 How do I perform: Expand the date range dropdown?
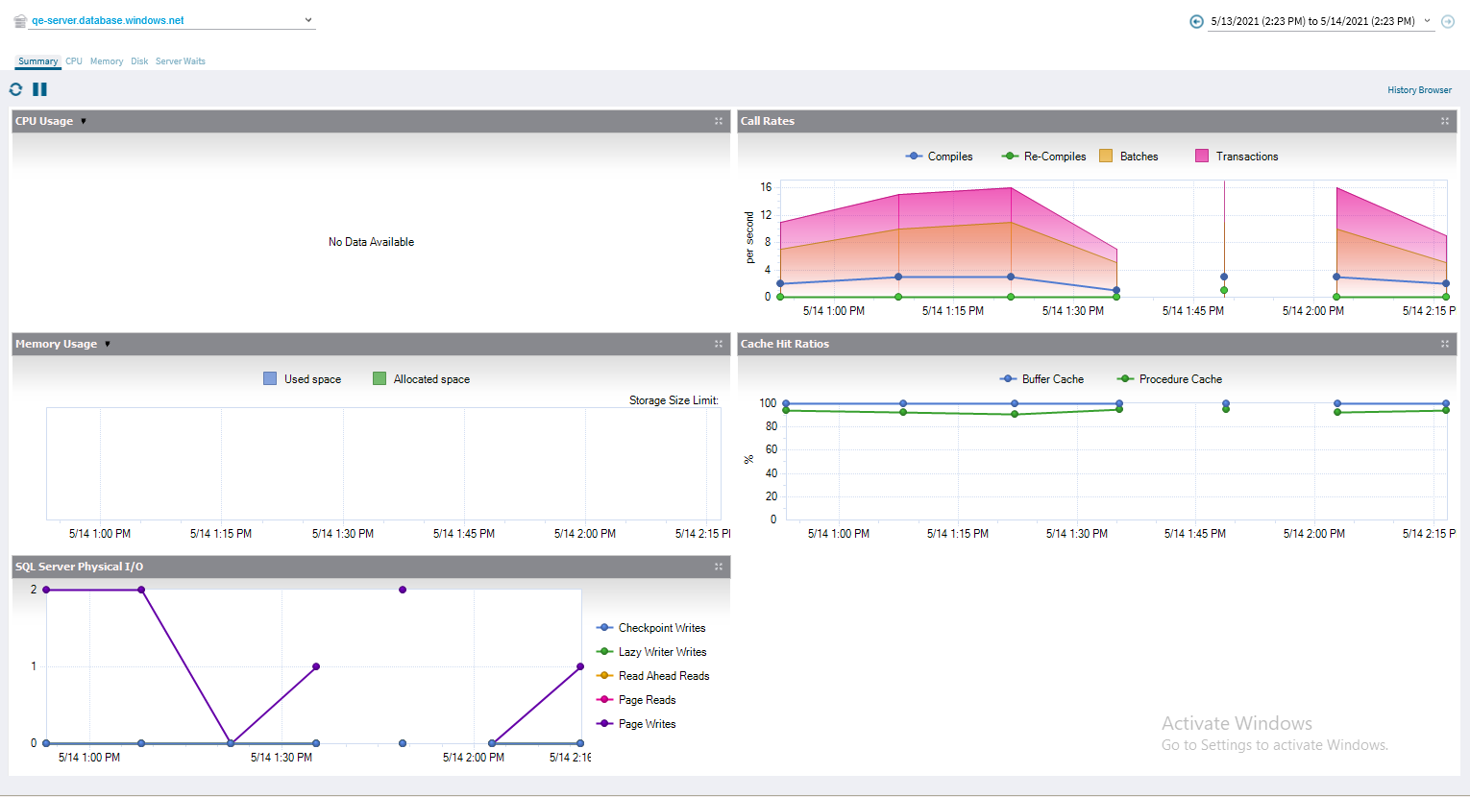click(x=1427, y=21)
